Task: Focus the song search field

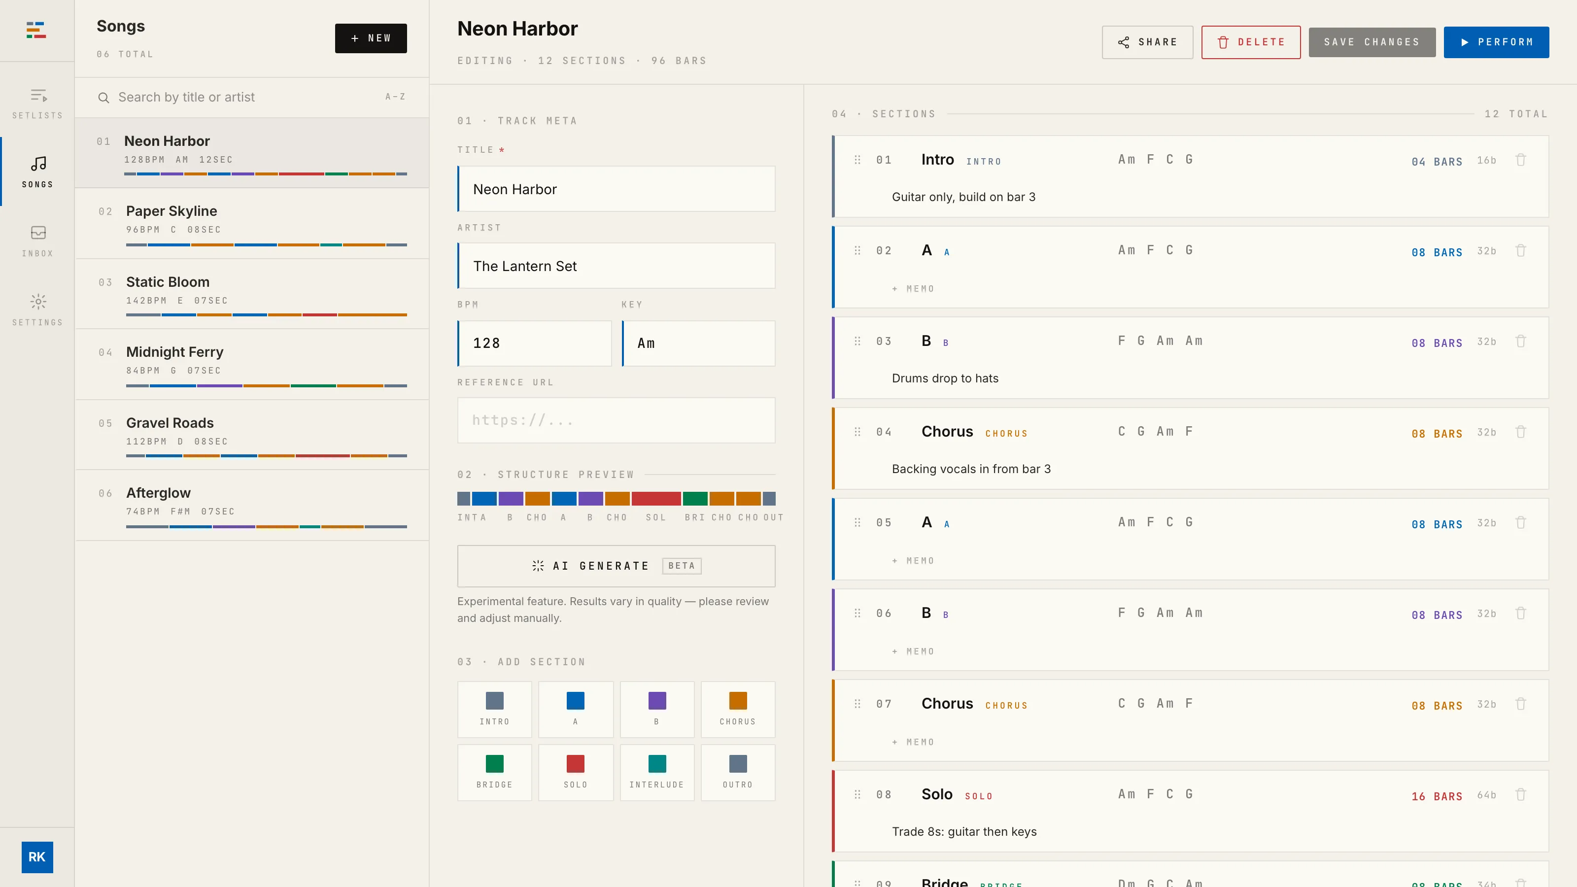Action: point(245,98)
